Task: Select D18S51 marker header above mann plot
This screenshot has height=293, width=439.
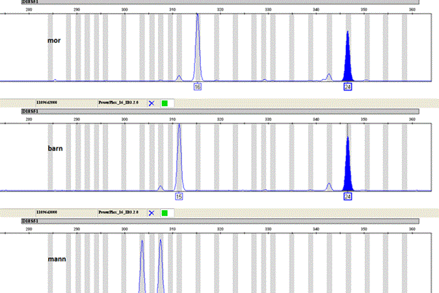Action: (220, 221)
